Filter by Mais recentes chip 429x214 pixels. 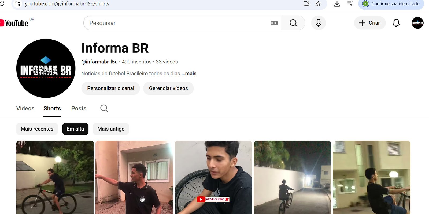[37, 129]
